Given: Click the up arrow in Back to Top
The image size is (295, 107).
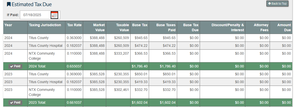Looking at the screenshot, I should pyautogui.click(x=270, y=4).
